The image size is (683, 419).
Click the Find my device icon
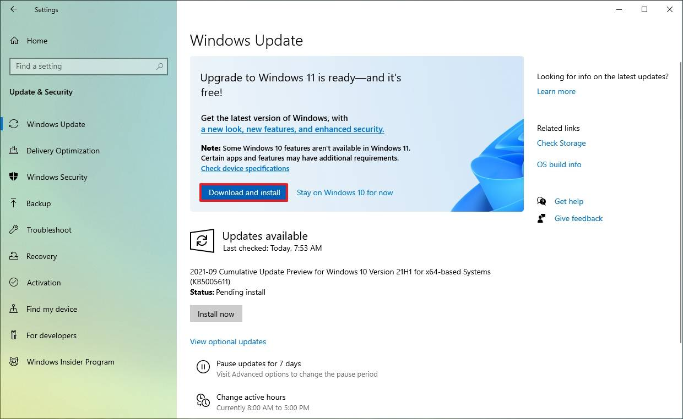(15, 309)
